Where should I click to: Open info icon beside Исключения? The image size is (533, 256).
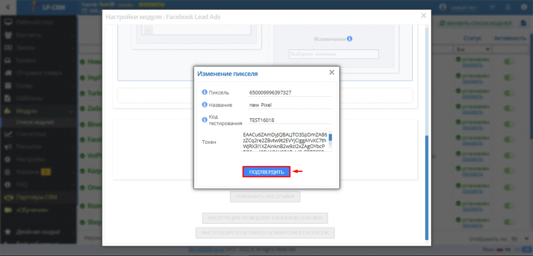(x=350, y=38)
